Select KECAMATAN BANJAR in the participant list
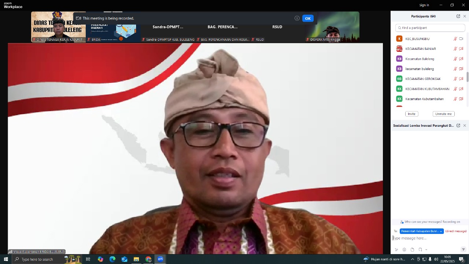Screen dimensions: 469x264 [420, 49]
